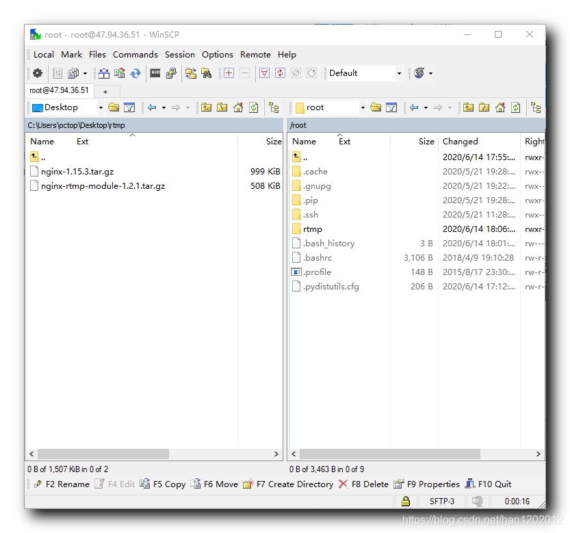Click the queue options icon in main toolbar
This screenshot has height=533, width=570.
click(x=73, y=73)
